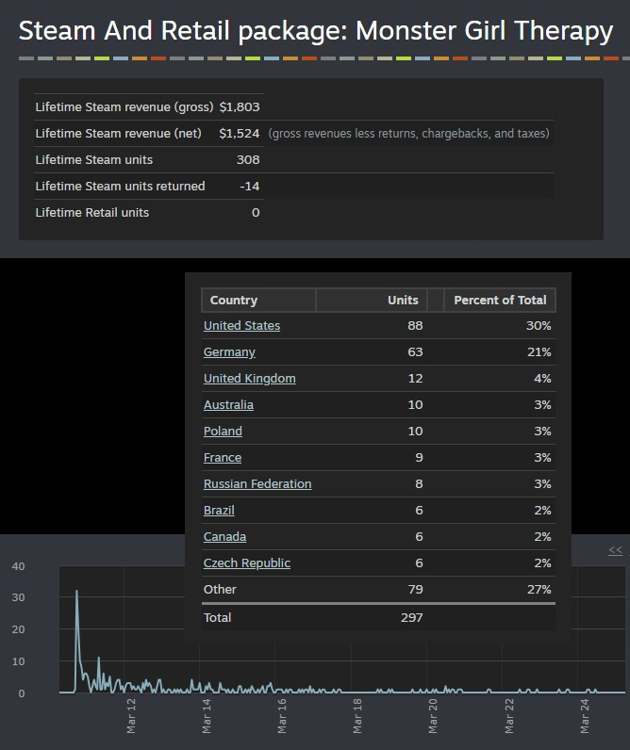Image resolution: width=630 pixels, height=750 pixels.
Task: Click the Other row label
Action: pos(220,589)
